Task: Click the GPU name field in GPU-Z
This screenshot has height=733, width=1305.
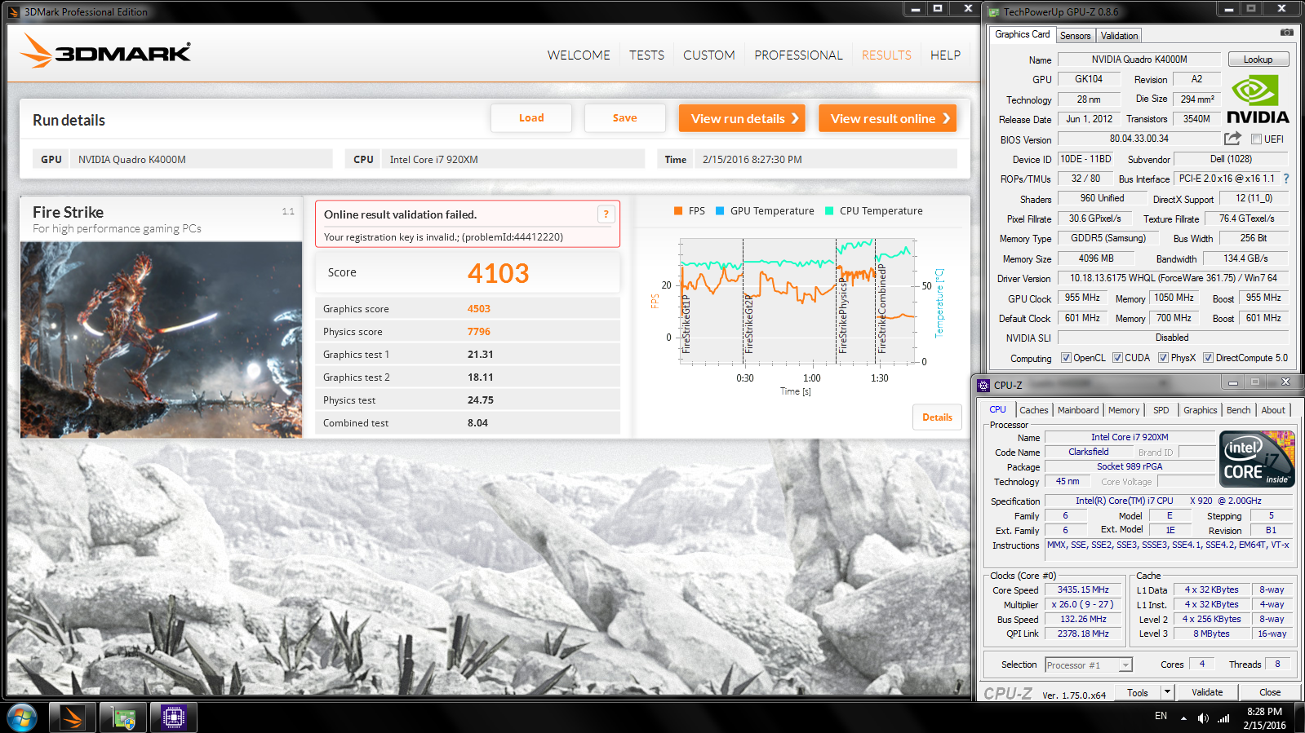Action: click(x=1089, y=79)
